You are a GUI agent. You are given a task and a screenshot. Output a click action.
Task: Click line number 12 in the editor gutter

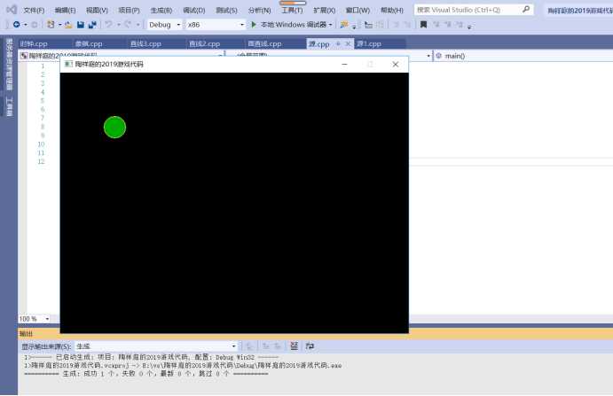[x=41, y=161]
